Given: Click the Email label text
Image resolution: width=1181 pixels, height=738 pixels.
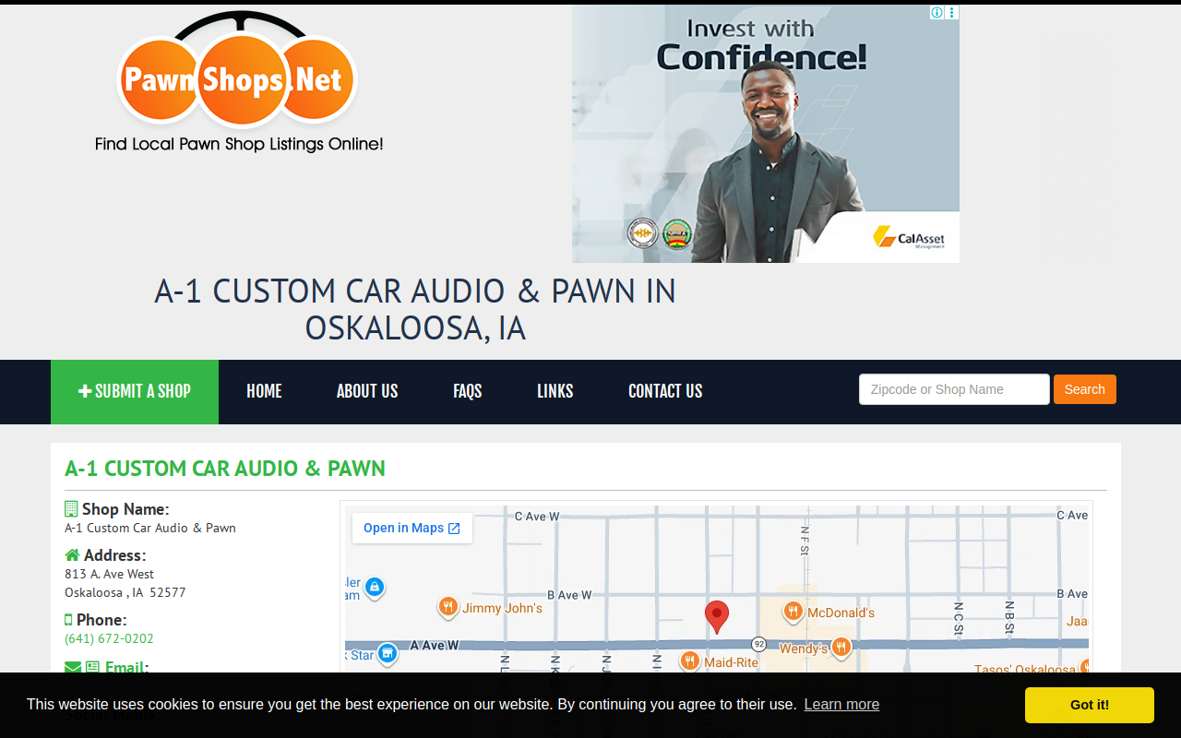Looking at the screenshot, I should tap(126, 667).
